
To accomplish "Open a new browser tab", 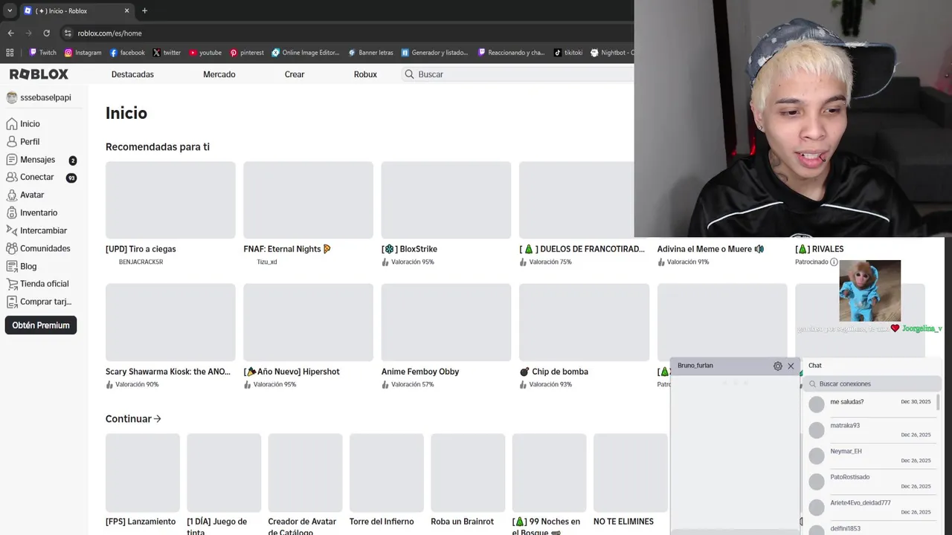I will 144,11.
